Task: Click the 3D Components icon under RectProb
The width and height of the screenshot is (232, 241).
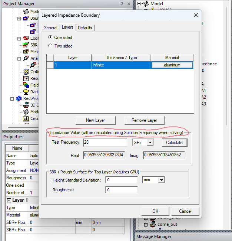Action: pos(26,105)
